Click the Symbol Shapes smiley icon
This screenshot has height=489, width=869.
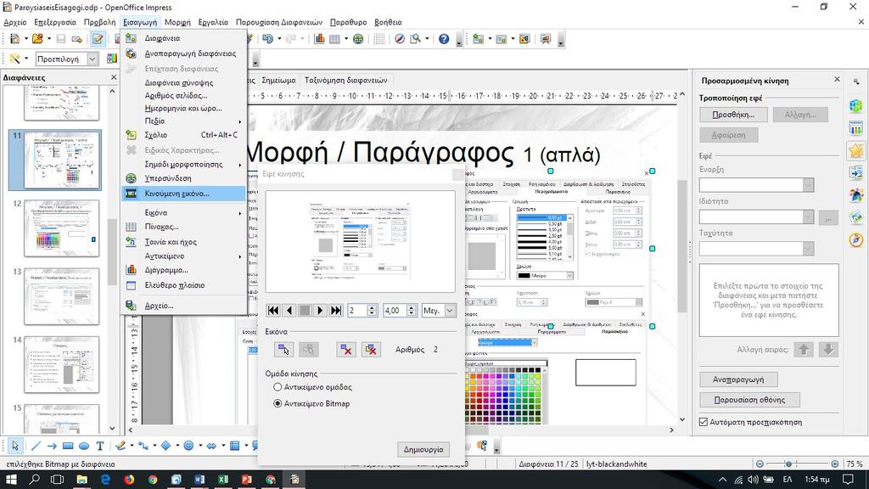click(x=188, y=446)
